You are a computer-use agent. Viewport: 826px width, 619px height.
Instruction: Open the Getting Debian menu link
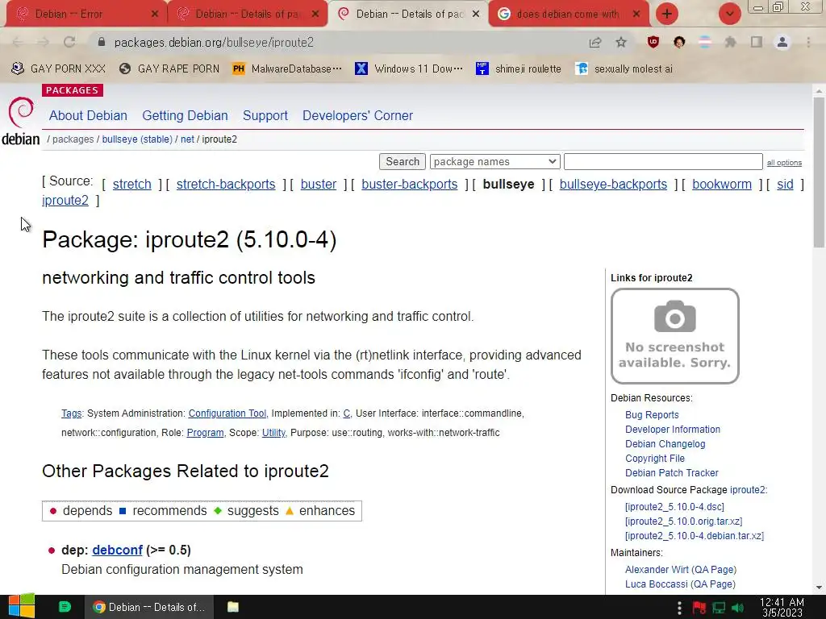click(185, 115)
